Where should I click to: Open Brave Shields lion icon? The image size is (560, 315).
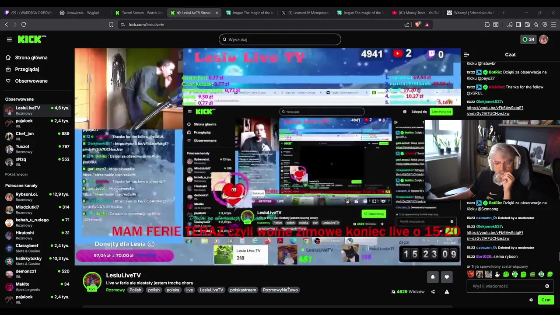417,24
